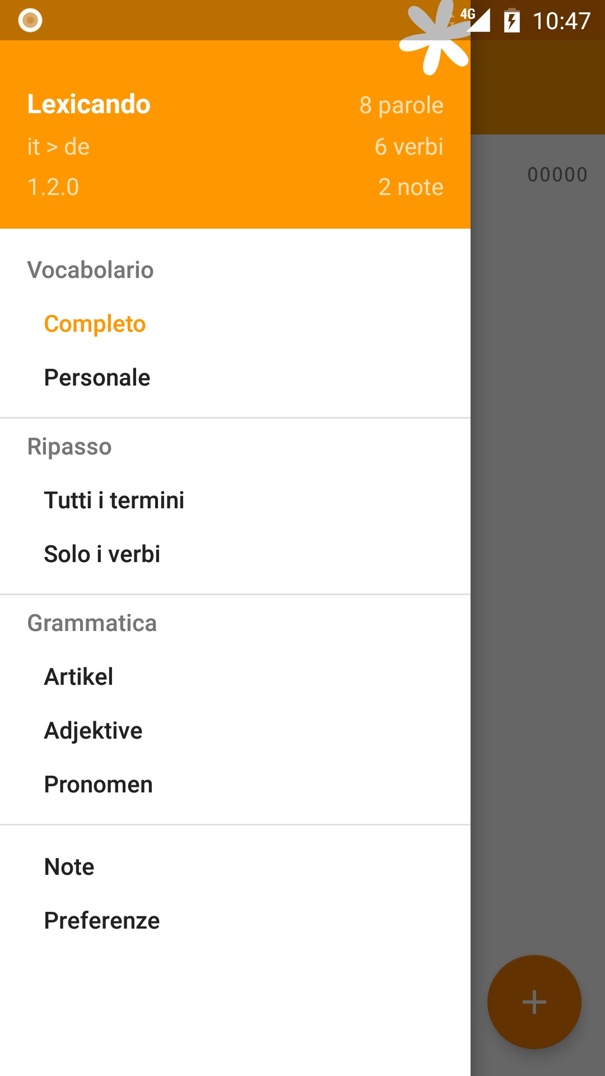Screen dimensions: 605x1076
Task: Open the Completo vocabulary list
Action: point(95,324)
